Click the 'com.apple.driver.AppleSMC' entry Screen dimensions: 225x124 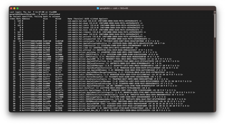[x=82, y=59]
